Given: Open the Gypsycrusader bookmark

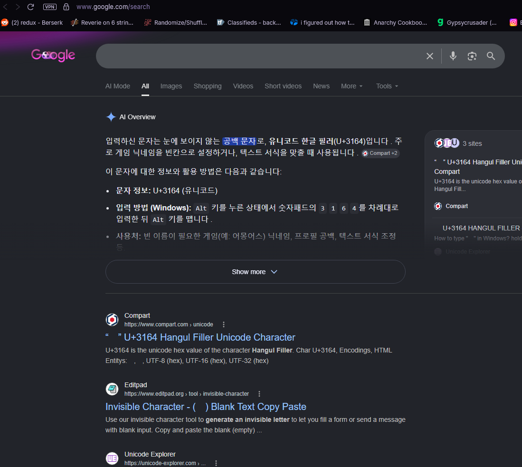Looking at the screenshot, I should point(467,23).
